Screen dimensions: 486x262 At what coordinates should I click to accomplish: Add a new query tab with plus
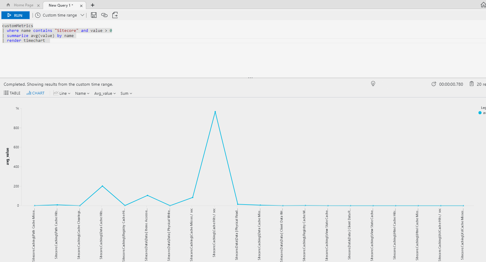click(92, 5)
